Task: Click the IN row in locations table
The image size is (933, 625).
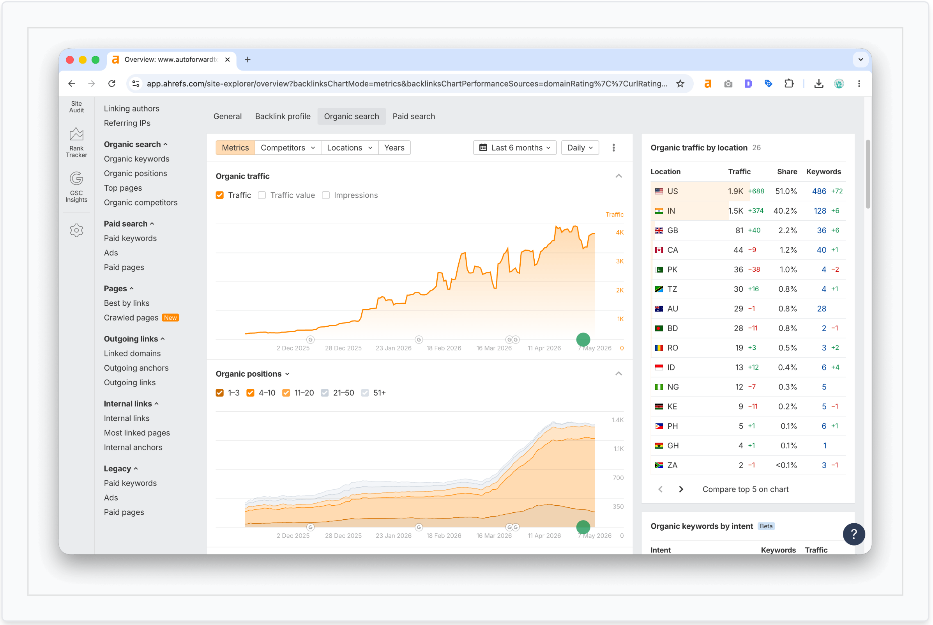Action: tap(748, 211)
